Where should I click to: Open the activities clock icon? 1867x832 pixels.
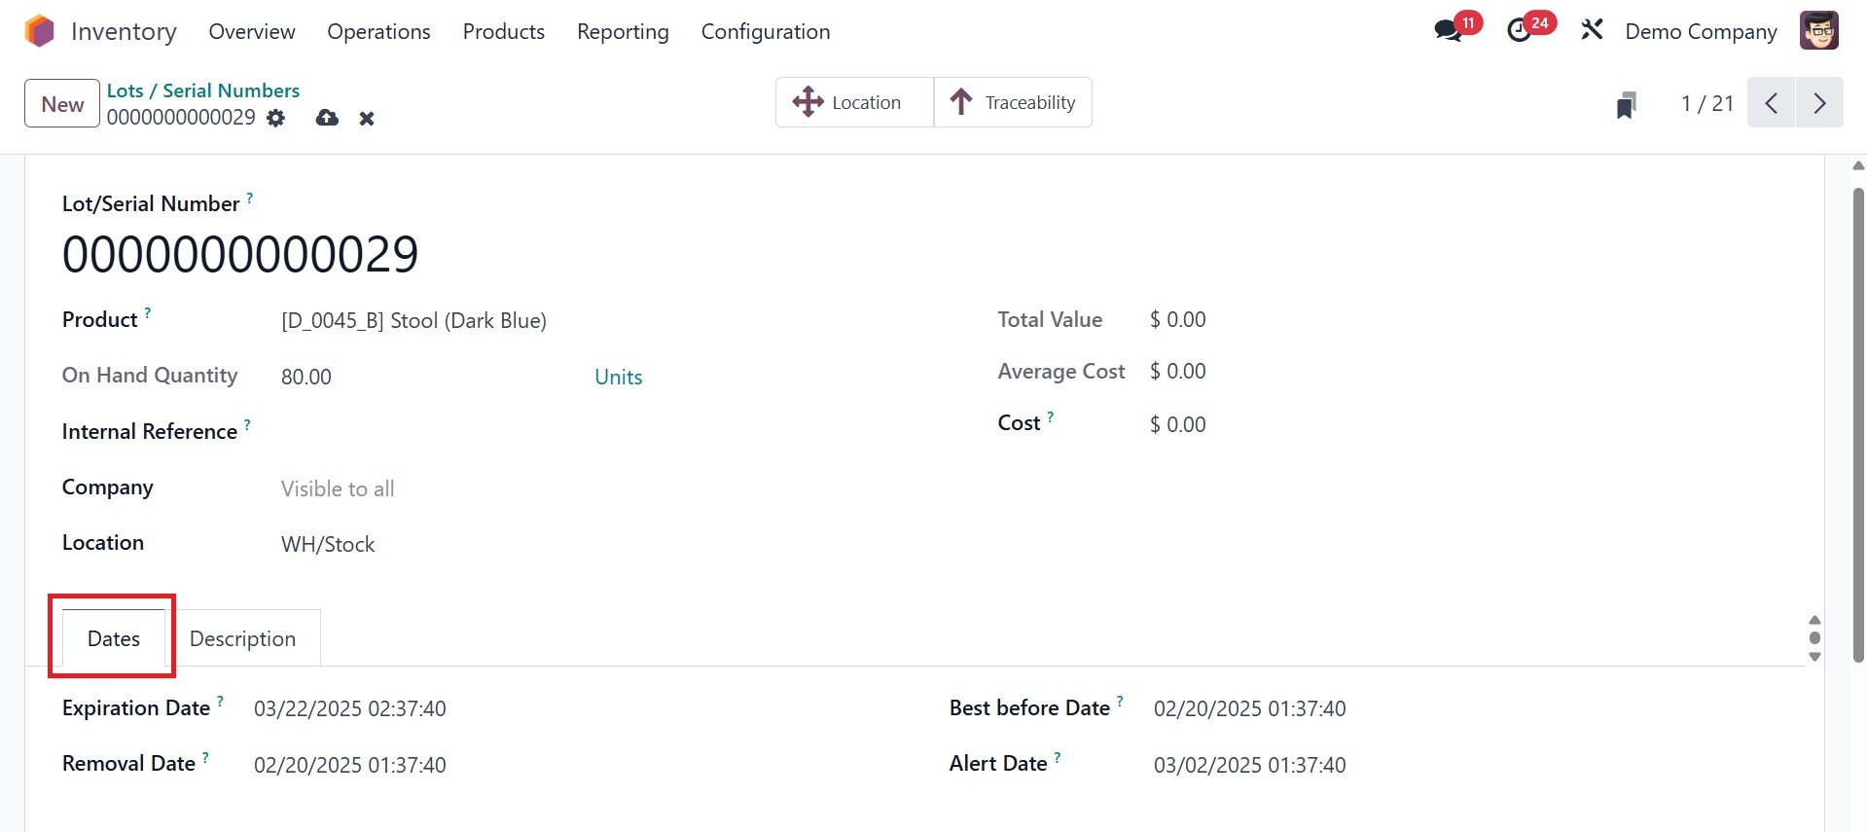pyautogui.click(x=1519, y=31)
